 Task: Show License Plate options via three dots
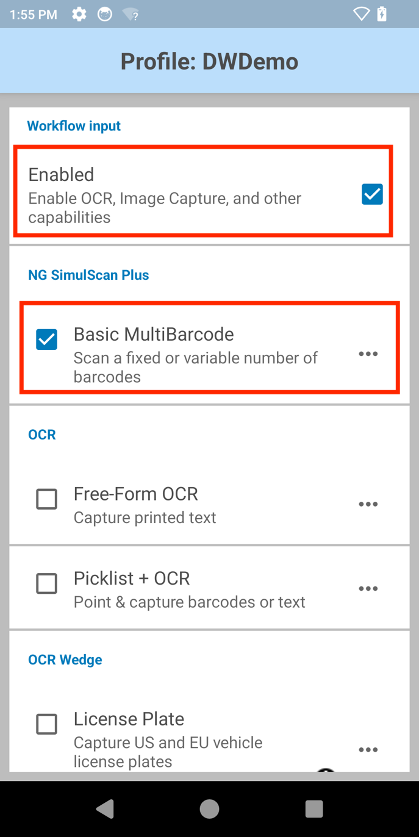click(368, 750)
